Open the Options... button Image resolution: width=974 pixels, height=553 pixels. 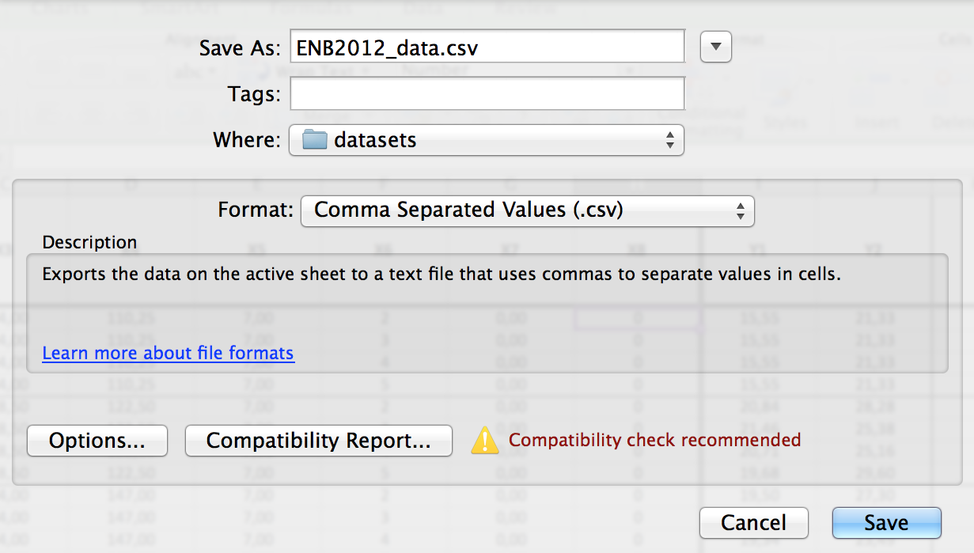coord(97,441)
